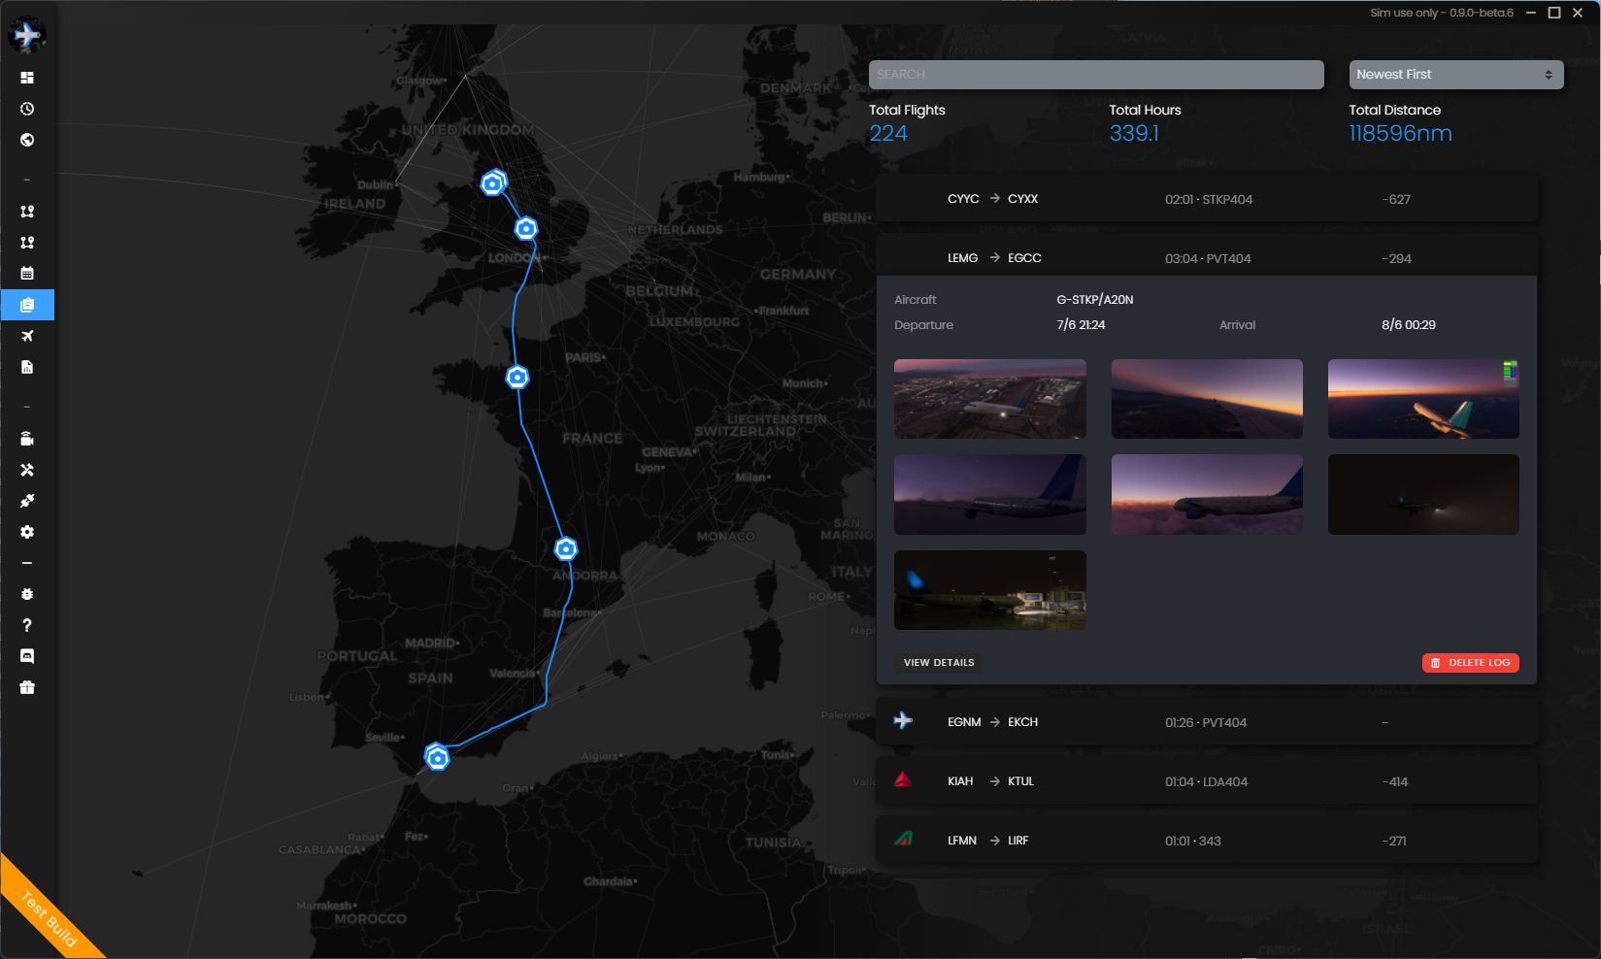Click the View Details button
This screenshot has height=959, width=1601.
(x=938, y=663)
